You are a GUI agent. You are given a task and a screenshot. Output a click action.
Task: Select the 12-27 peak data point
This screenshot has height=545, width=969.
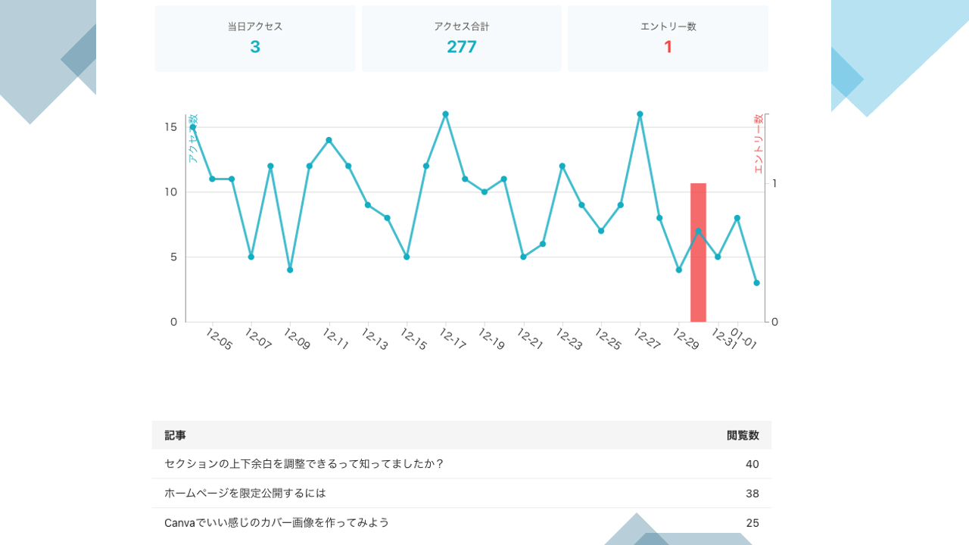point(640,114)
